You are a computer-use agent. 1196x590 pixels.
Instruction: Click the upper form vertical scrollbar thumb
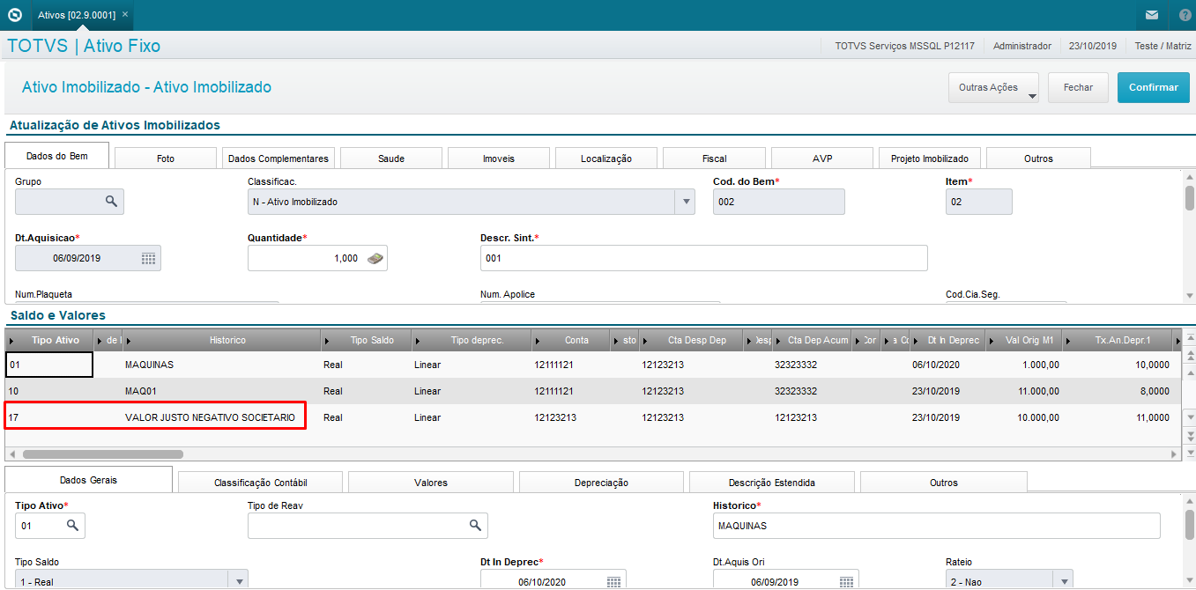tap(1189, 198)
